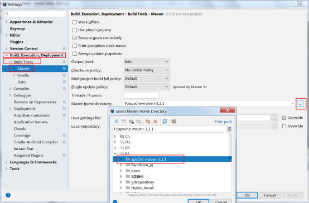This screenshot has height=203, width=309.
Task: Click the module directory toolbar icon
Action: tap(139, 121)
